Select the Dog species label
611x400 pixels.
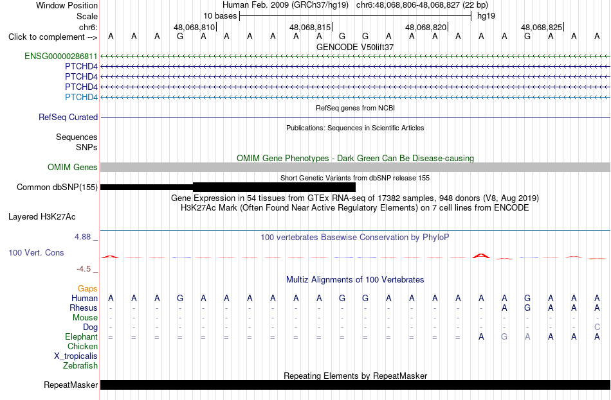point(91,327)
